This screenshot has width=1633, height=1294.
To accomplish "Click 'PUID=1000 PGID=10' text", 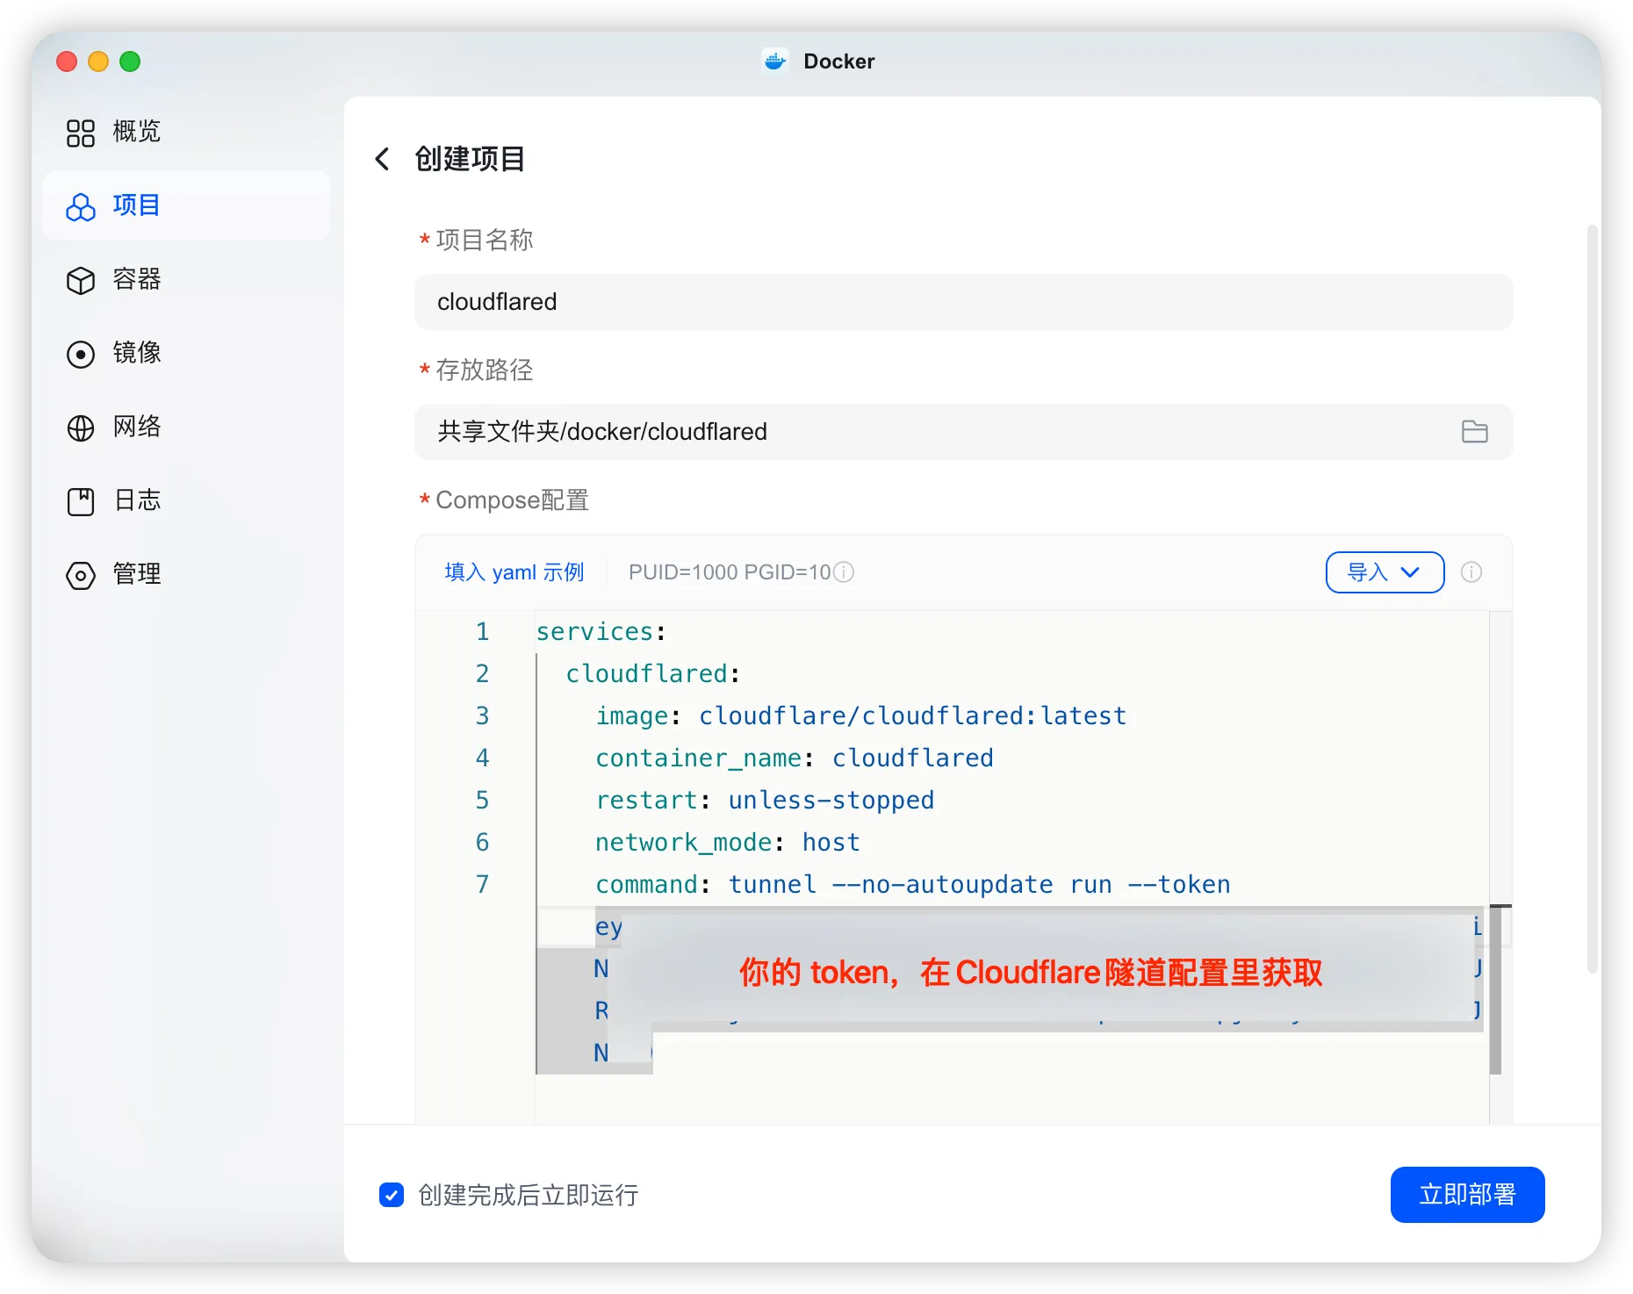I will coord(730,572).
